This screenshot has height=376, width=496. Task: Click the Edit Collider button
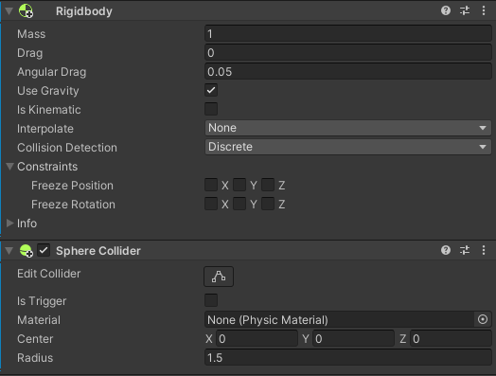pos(219,277)
